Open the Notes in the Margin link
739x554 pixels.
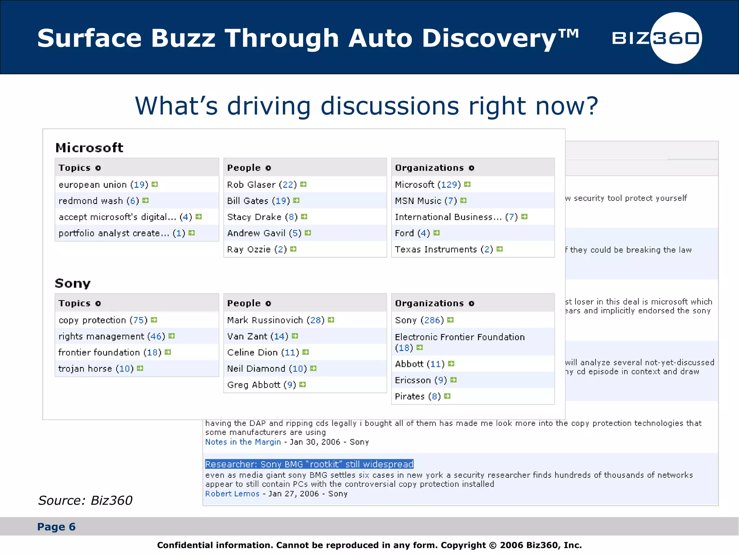243,442
